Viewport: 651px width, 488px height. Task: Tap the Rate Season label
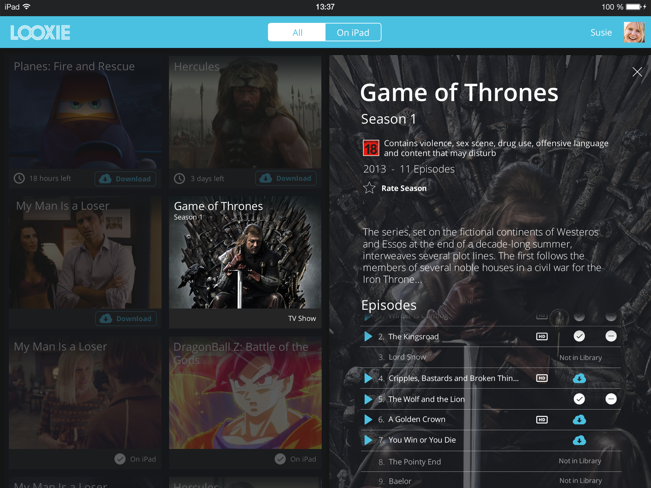[x=404, y=188]
